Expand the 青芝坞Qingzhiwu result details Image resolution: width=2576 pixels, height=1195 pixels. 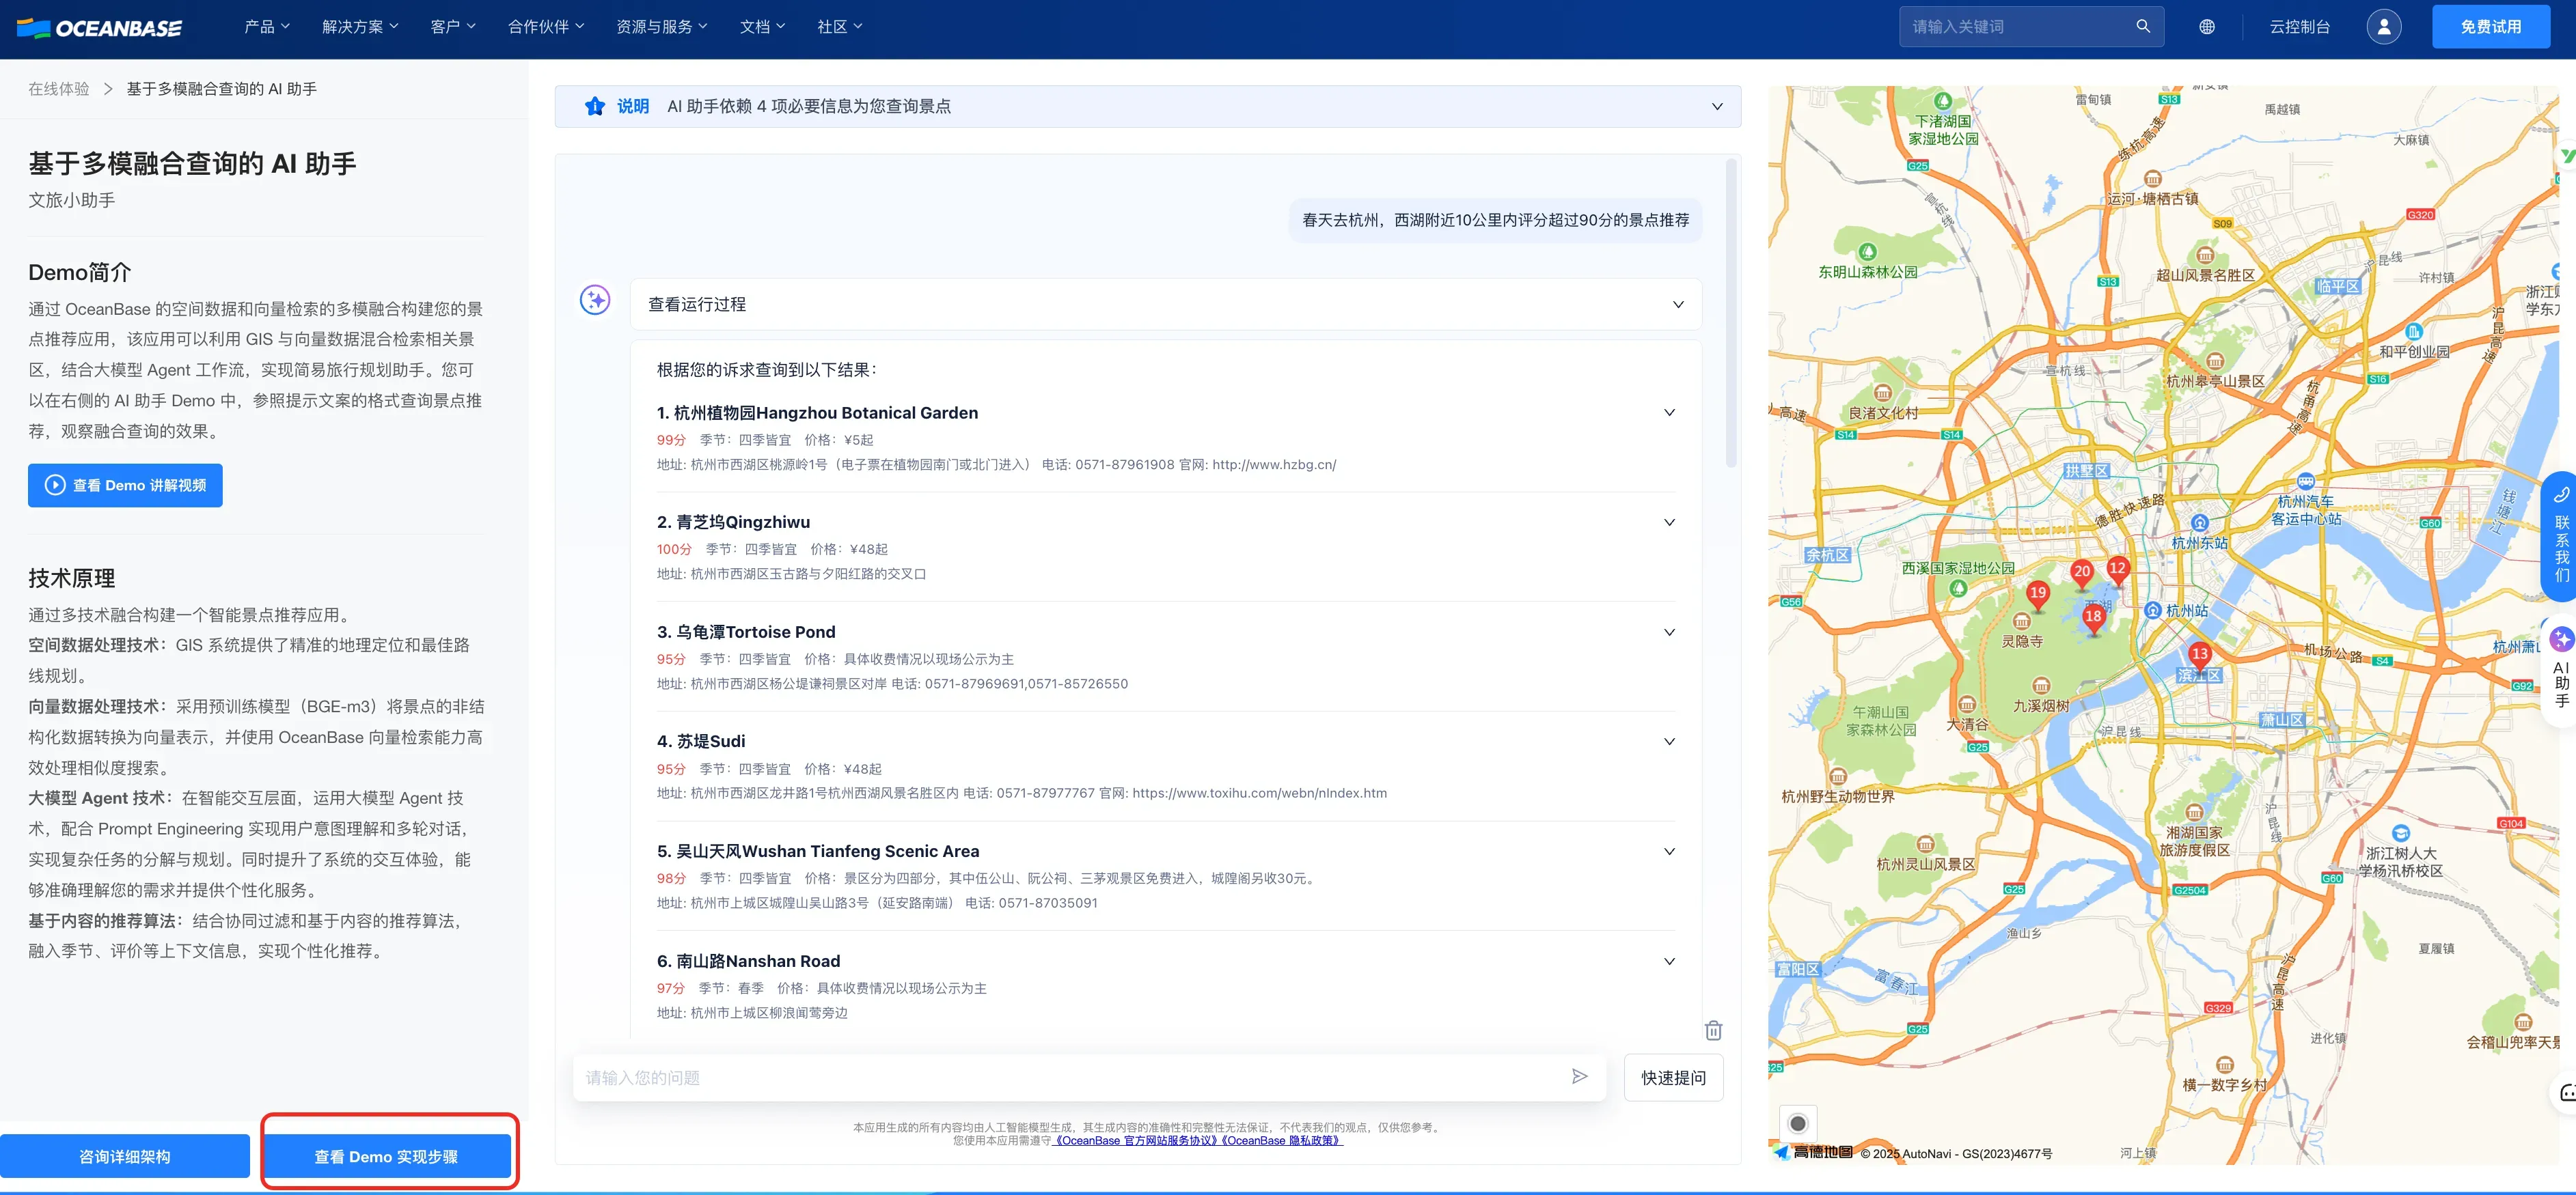[x=1668, y=522]
